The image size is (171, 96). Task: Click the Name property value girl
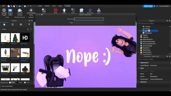(x=151, y=74)
